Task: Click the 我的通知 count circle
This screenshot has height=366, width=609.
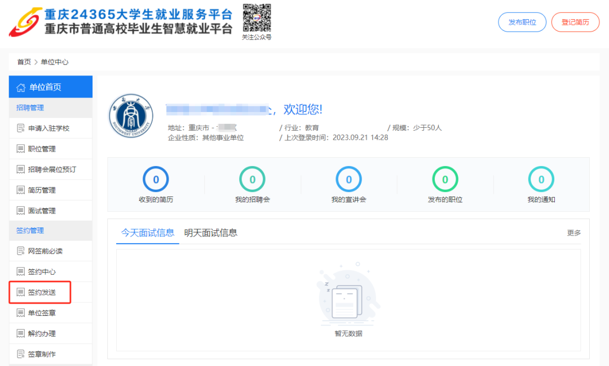Action: pos(541,180)
